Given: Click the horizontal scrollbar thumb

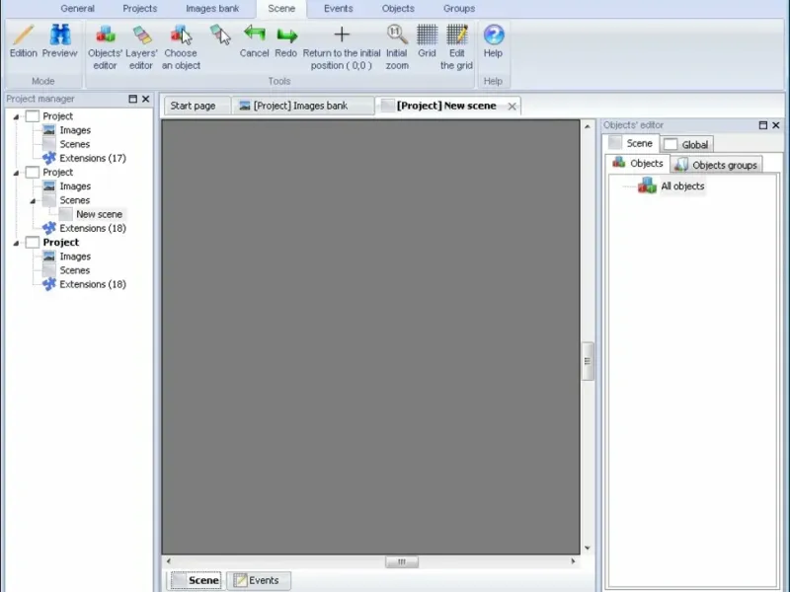Looking at the screenshot, I should coord(402,561).
